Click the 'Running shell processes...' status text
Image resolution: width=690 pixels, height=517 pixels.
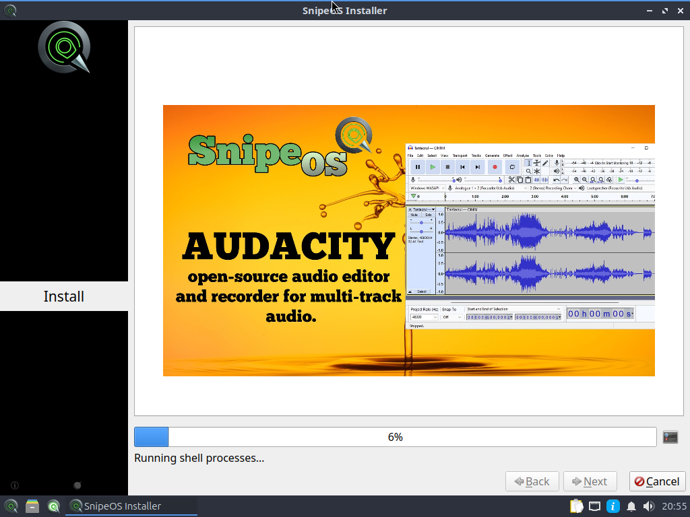199,458
